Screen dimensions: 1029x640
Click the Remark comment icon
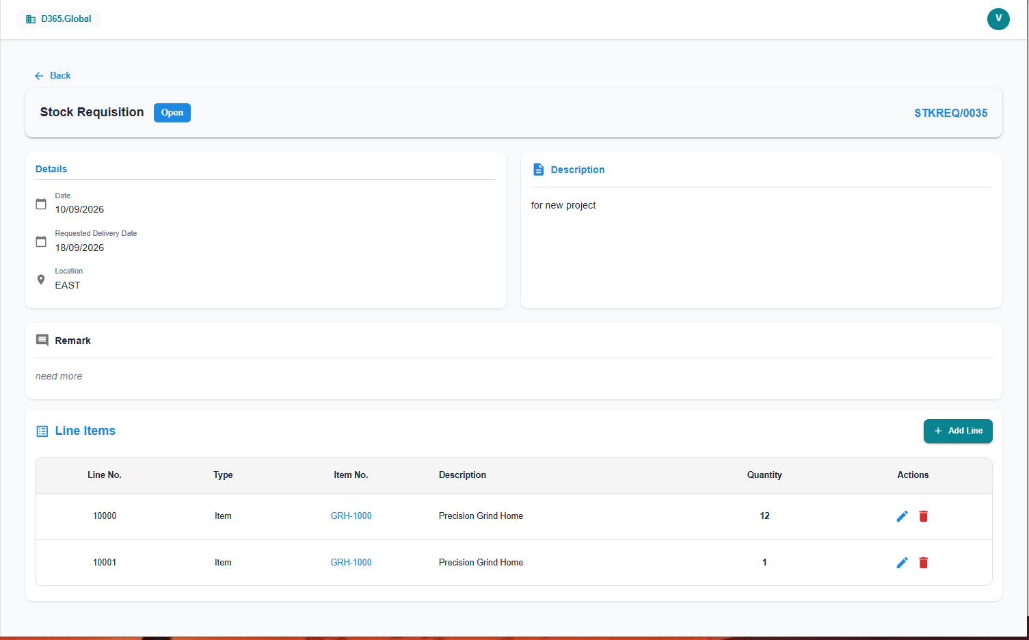click(42, 341)
